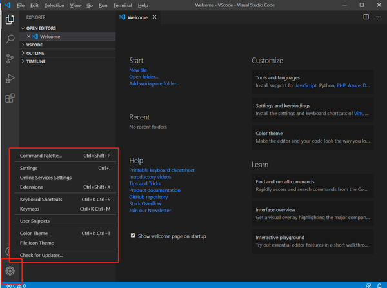Click the Azure link under Tools and languages
The height and width of the screenshot is (288, 387).
click(354, 85)
